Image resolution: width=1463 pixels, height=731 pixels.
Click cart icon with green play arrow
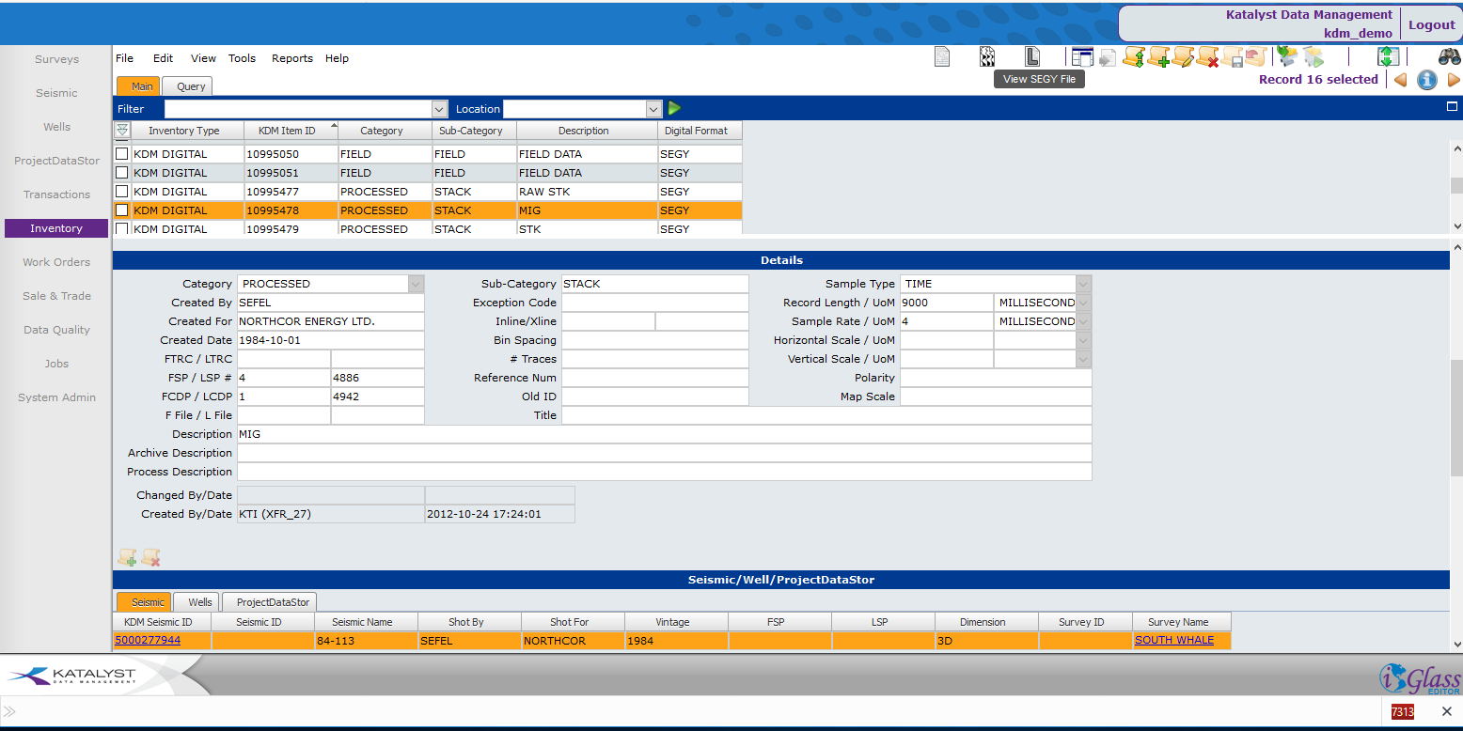tap(1314, 56)
